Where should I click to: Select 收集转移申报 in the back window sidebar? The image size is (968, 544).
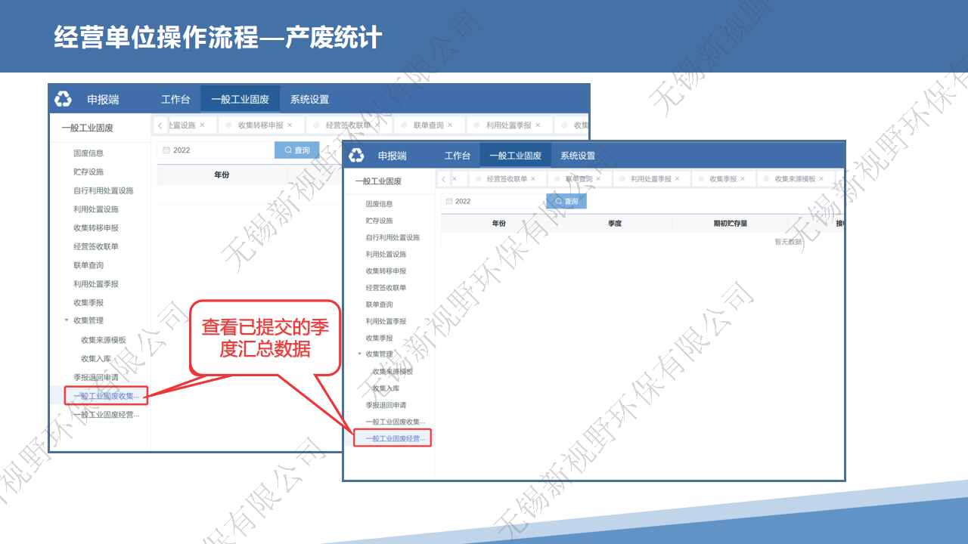click(x=96, y=228)
